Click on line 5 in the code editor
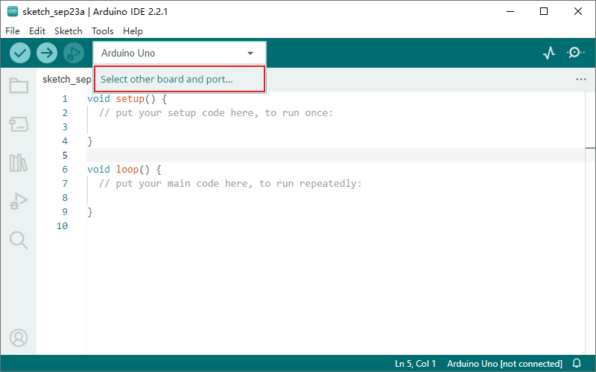 pyautogui.click(x=298, y=155)
